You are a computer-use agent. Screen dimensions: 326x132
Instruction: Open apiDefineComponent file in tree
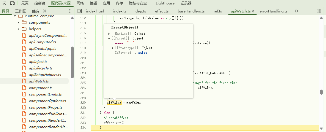click(48, 55)
